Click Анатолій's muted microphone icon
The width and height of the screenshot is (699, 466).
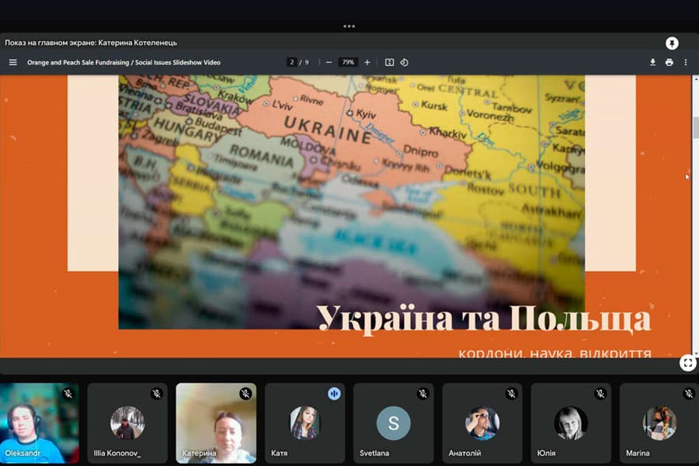(x=511, y=394)
